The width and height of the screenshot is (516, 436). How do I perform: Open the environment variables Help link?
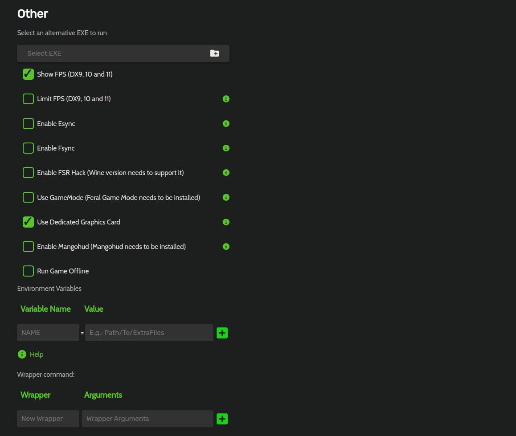pyautogui.click(x=36, y=355)
